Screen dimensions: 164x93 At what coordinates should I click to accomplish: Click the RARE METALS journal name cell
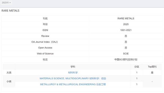click(126, 19)
